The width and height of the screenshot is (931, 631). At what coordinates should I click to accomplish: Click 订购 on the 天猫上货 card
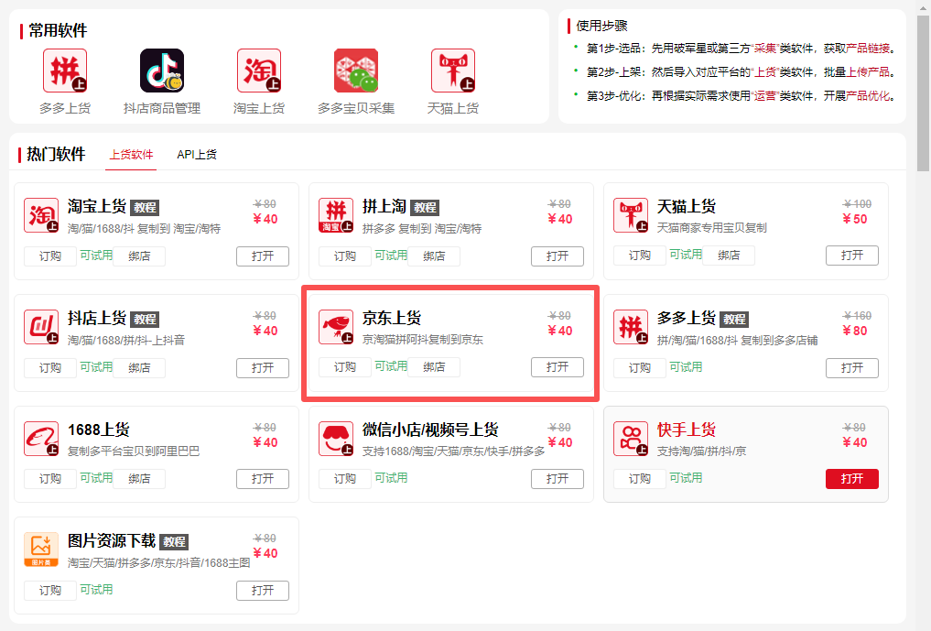(x=640, y=256)
